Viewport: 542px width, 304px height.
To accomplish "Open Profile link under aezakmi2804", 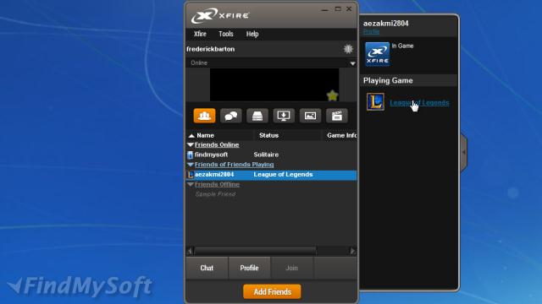I will pos(371,32).
